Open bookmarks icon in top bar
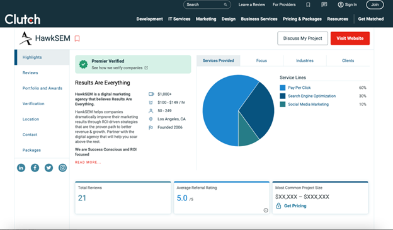Image resolution: width=393 pixels, height=230 pixels. pos(308,4)
